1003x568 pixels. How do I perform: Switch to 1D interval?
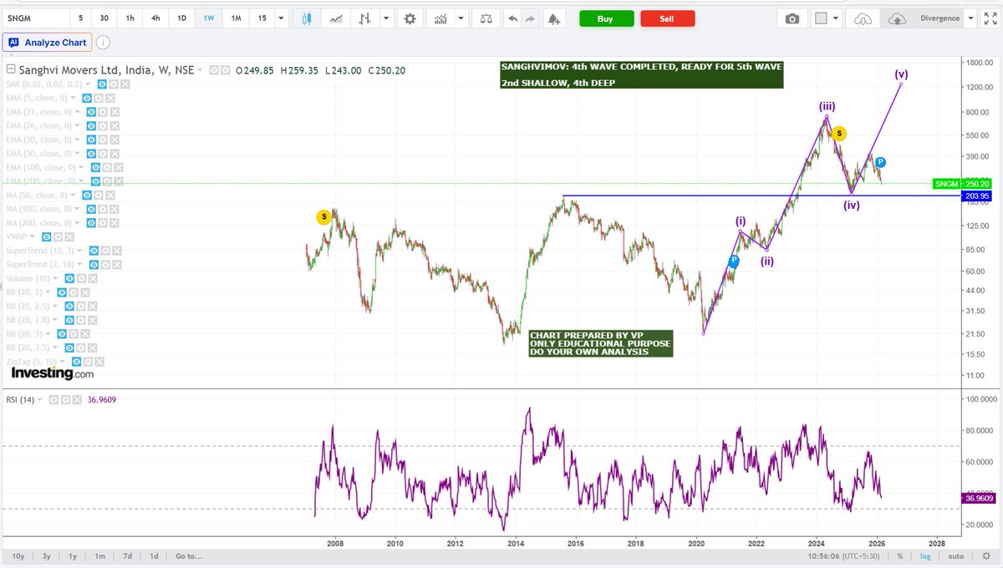coord(182,18)
